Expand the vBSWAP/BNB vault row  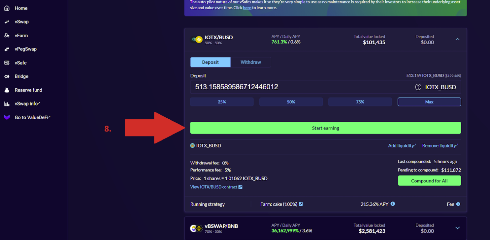[x=457, y=228]
